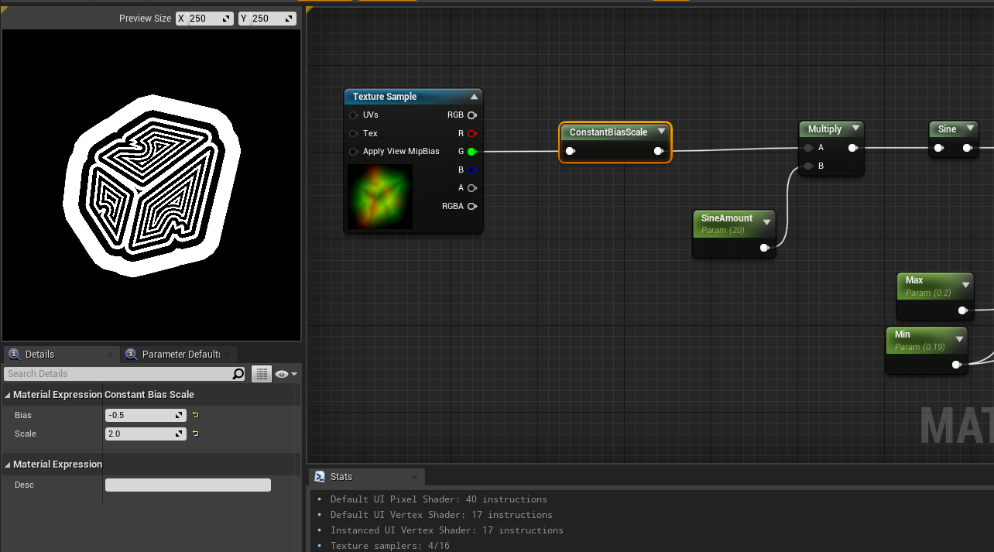Click the Bias value field
Image resolution: width=994 pixels, height=552 pixels.
141,415
